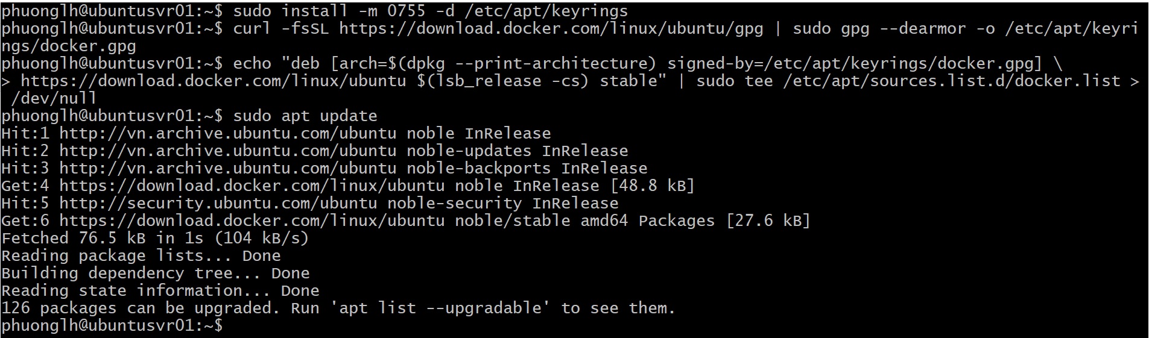Image resolution: width=1149 pixels, height=338 pixels.
Task: Click the Docker URL in the echo continuation line
Action: click(x=213, y=81)
